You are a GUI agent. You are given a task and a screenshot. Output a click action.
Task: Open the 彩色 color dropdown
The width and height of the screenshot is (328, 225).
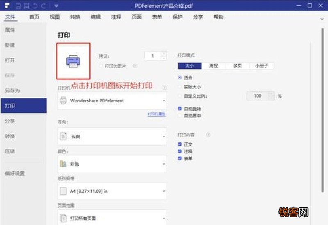click(x=112, y=164)
